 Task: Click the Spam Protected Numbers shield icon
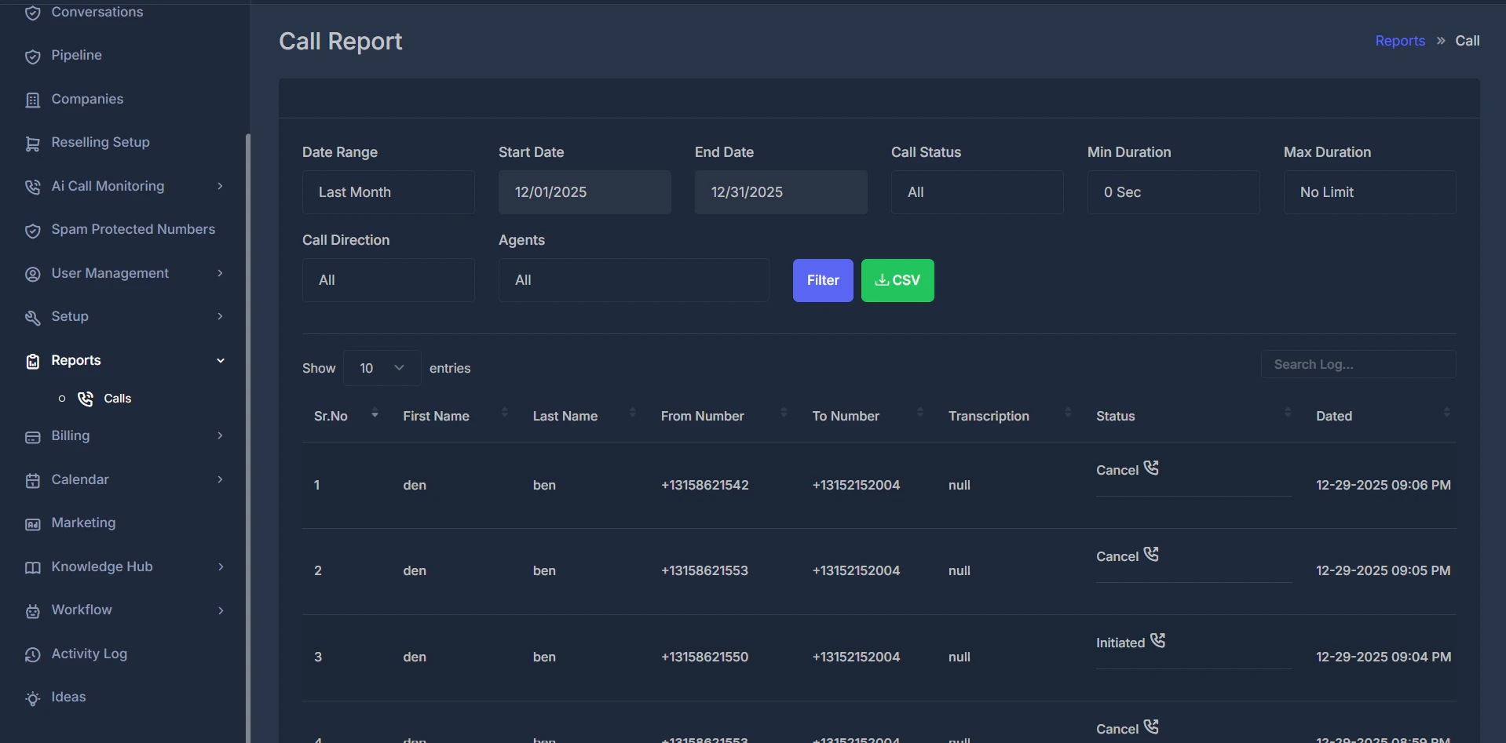point(32,230)
